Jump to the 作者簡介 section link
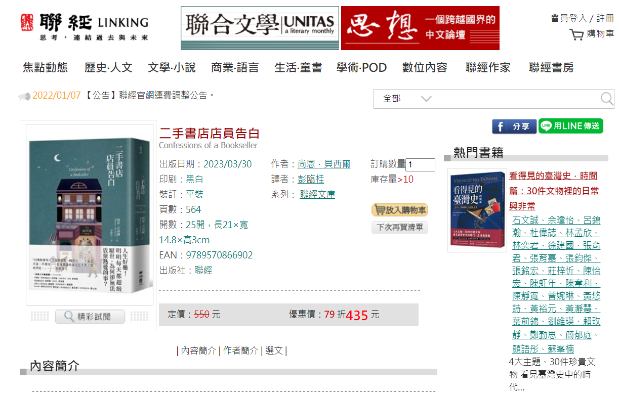619x396 pixels. point(241,350)
